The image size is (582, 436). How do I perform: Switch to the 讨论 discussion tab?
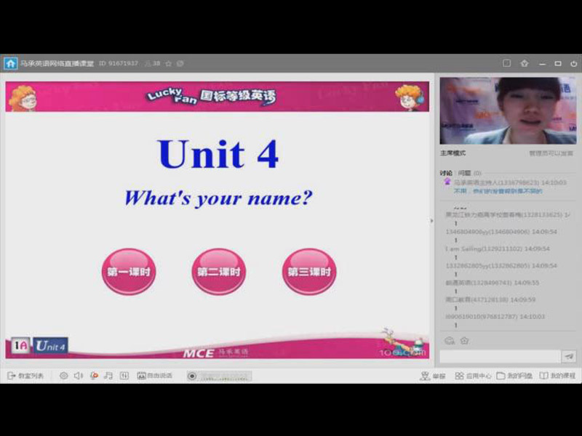tap(446, 173)
